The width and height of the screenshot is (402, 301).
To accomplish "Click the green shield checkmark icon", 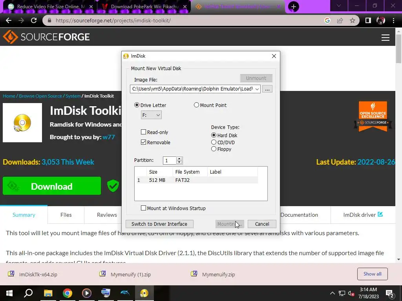I will coord(113,186).
